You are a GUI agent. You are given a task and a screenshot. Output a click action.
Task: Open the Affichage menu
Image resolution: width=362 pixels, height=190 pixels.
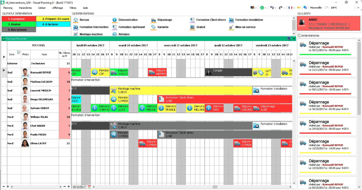pyautogui.click(x=58, y=8)
